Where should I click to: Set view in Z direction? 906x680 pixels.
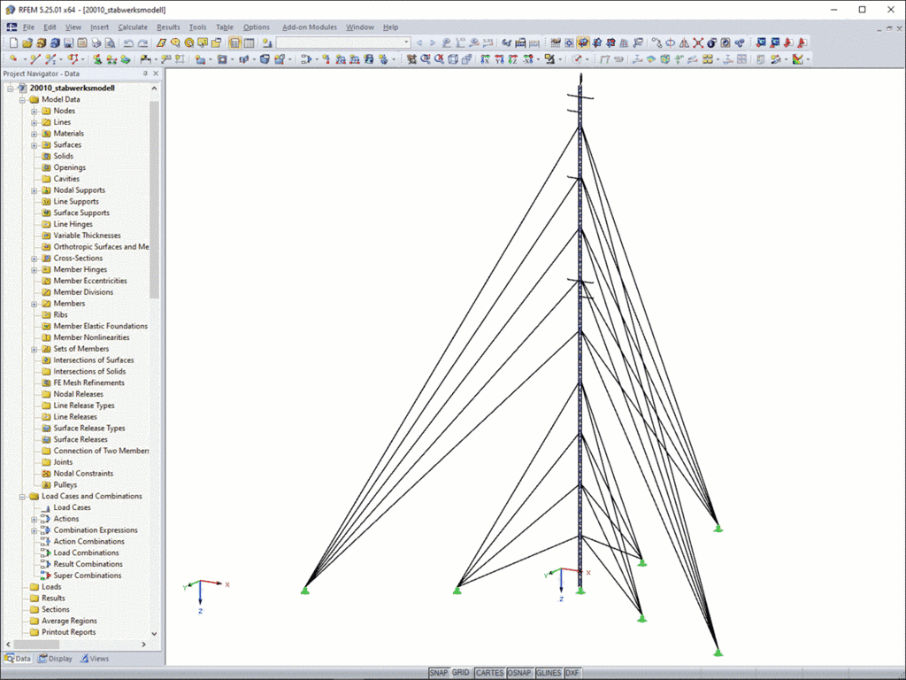coord(512,59)
